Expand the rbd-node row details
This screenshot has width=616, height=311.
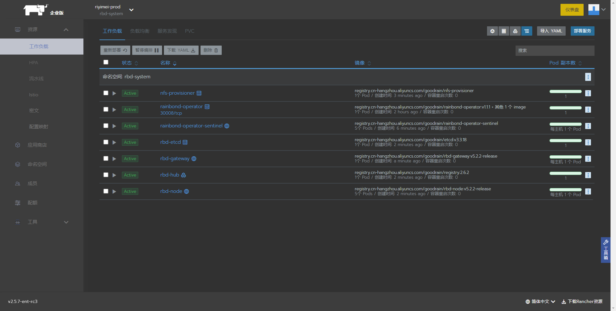(114, 192)
